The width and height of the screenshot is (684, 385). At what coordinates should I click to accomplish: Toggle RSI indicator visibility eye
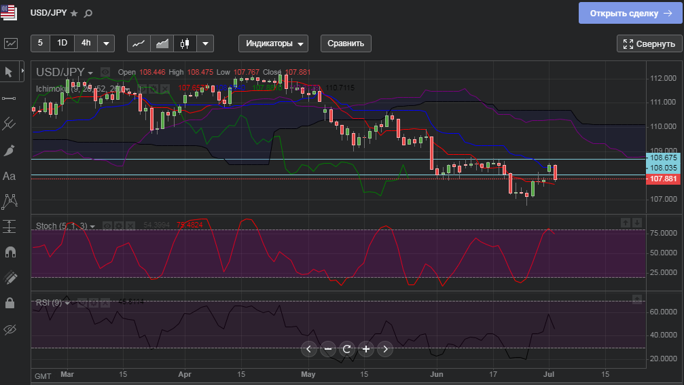pyautogui.click(x=82, y=303)
